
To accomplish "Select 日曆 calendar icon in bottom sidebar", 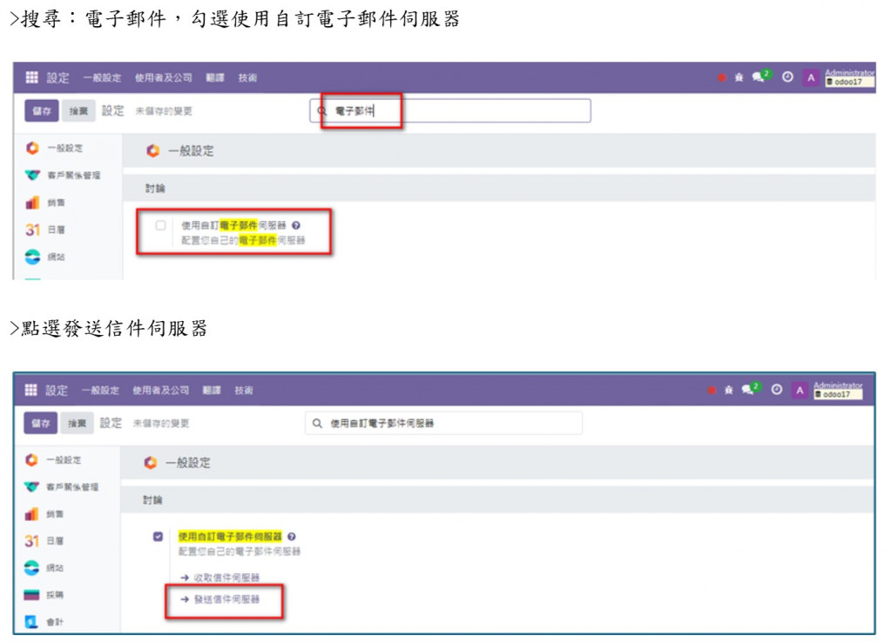I will 32,541.
